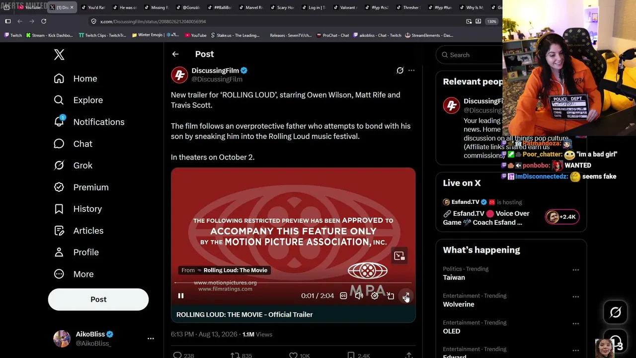Click the browser back arrow
The image size is (636, 358).
[20, 21]
